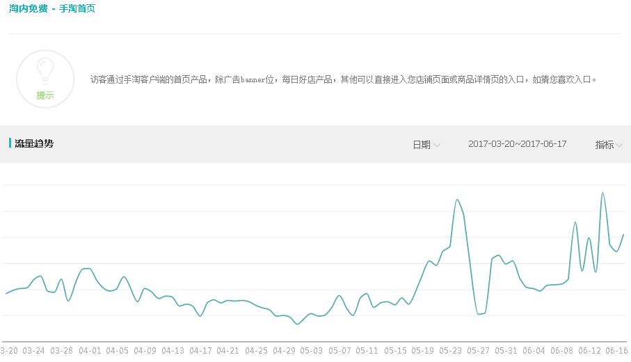Click the 提示 label under the lightbulb
This screenshot has width=631, height=362.
pos(45,95)
